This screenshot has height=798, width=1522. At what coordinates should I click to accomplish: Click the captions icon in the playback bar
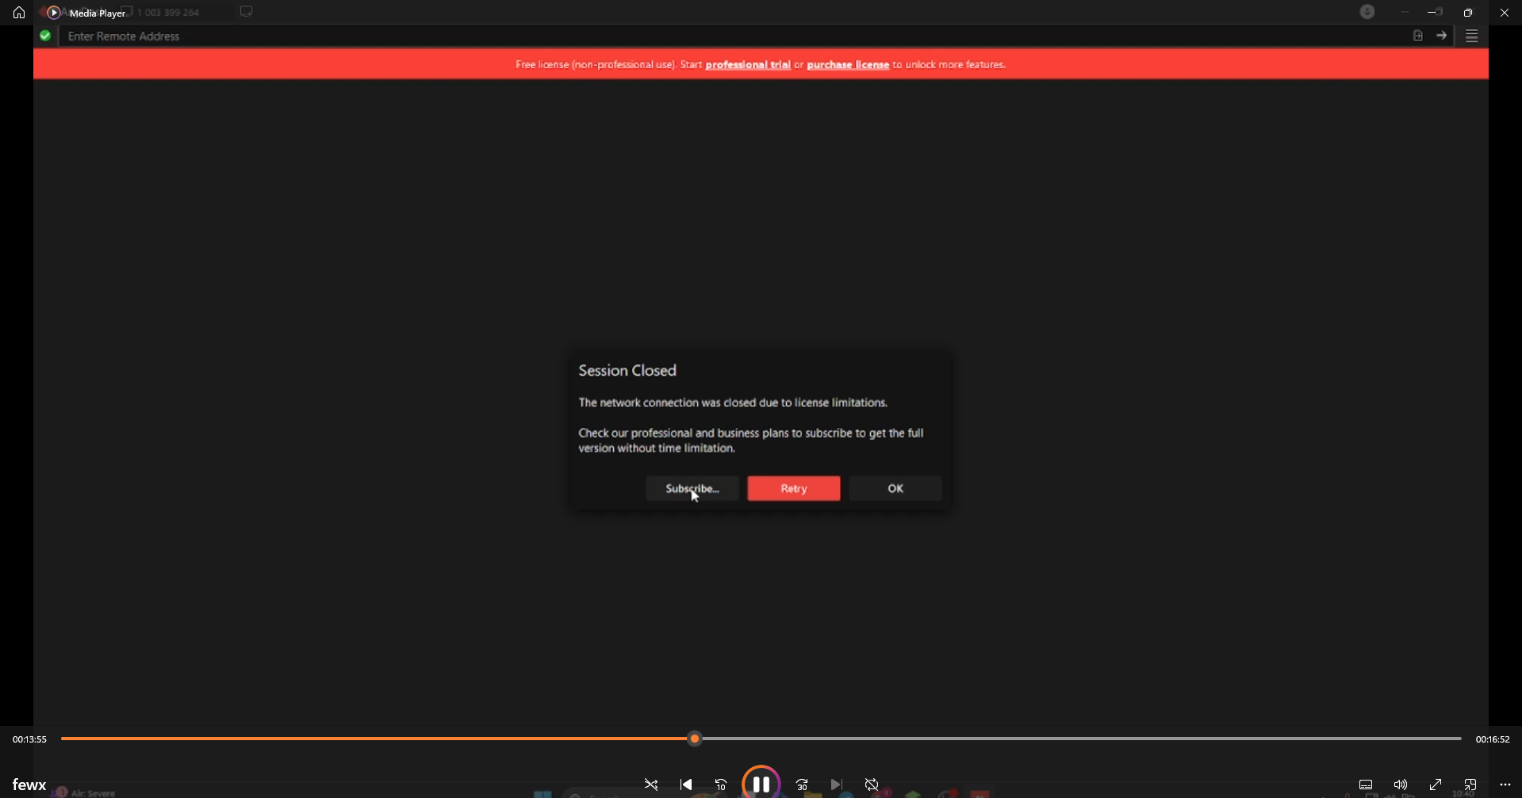click(x=1366, y=785)
